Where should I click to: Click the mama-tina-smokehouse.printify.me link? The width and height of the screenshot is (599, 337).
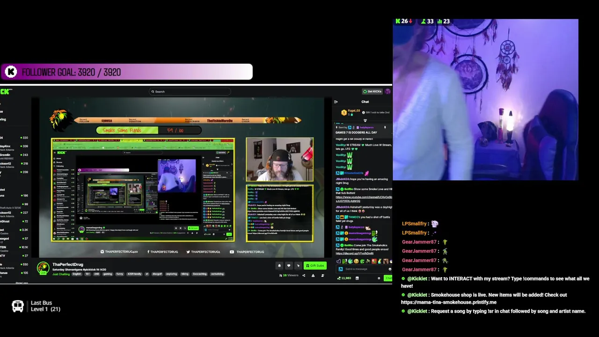tap(448, 302)
